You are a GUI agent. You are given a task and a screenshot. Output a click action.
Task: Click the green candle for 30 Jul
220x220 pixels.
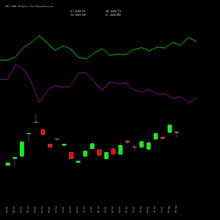(x=156, y=136)
